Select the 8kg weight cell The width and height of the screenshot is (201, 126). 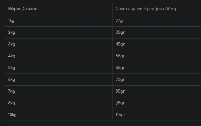(x=58, y=103)
